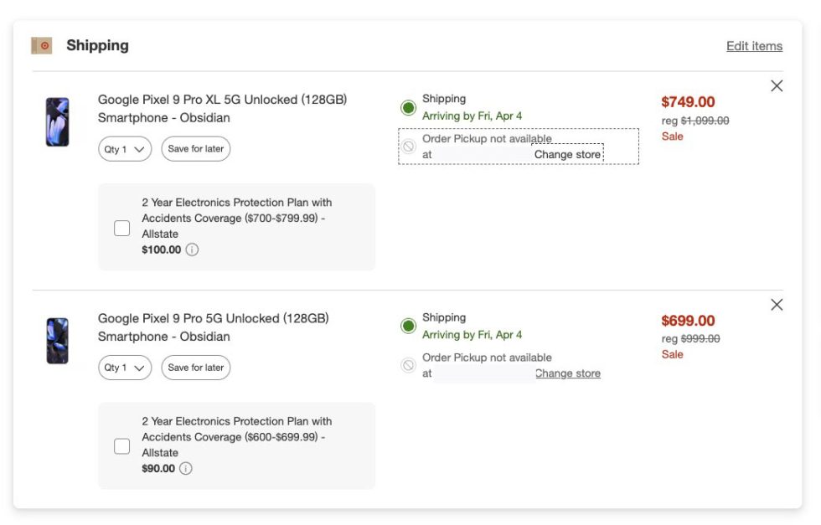Enable the $90.00 Allstate protection plan

click(121, 445)
